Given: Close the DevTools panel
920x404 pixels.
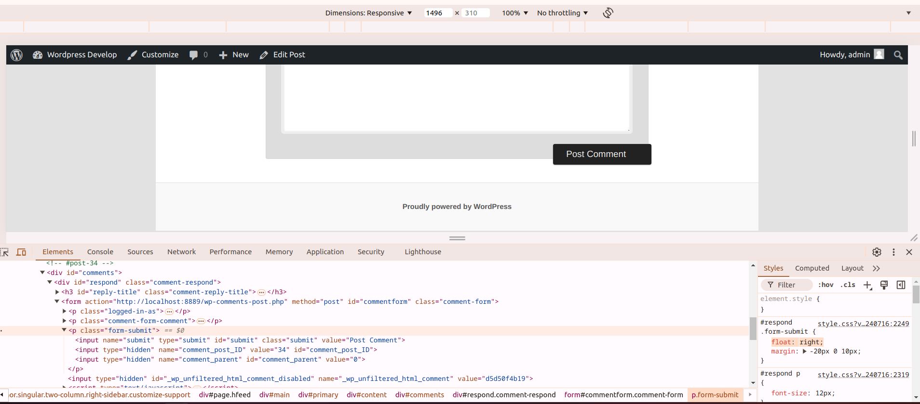Looking at the screenshot, I should click(909, 252).
